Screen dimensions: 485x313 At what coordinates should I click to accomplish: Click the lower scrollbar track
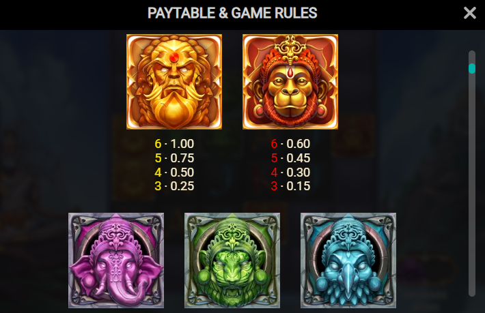472,185
